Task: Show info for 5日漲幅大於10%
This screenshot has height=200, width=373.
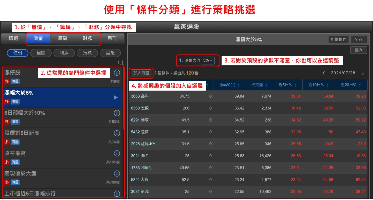Action: (117, 113)
